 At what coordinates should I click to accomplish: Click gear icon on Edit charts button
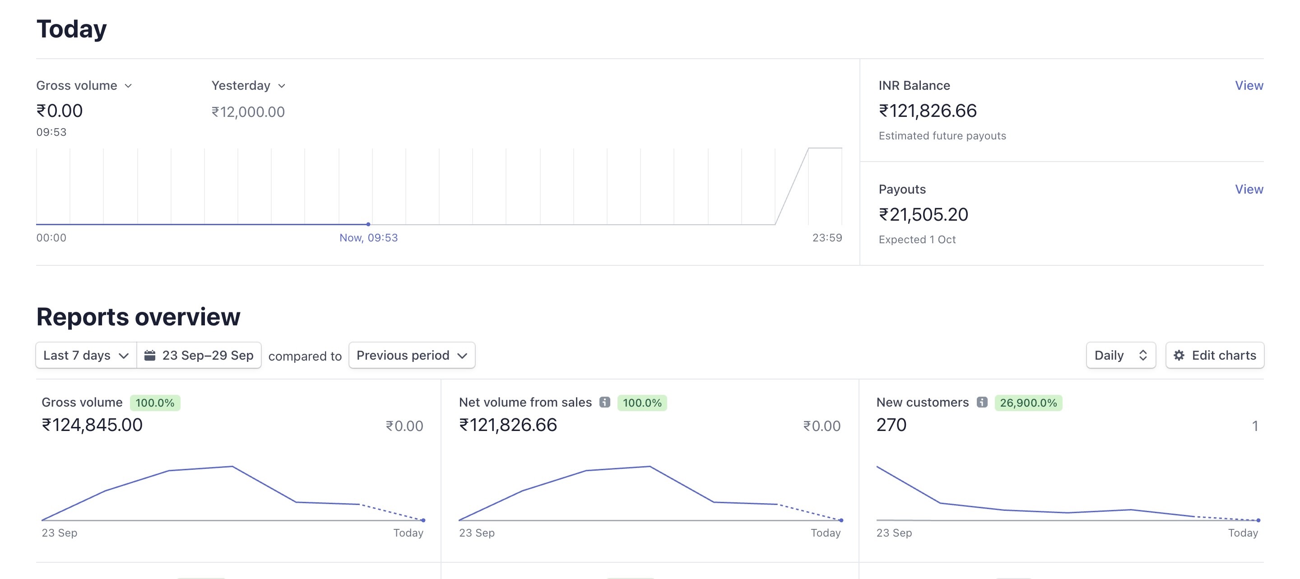pos(1179,355)
